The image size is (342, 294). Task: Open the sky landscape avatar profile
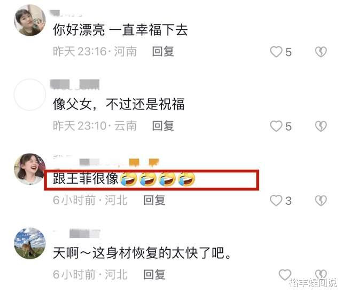click(30, 243)
